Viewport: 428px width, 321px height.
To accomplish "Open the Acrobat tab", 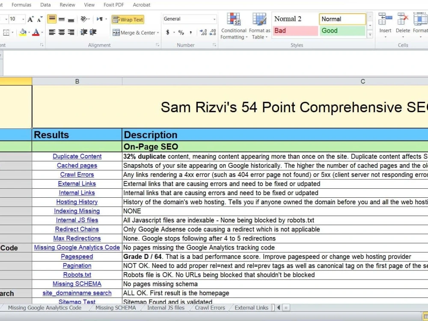I will click(x=141, y=5).
